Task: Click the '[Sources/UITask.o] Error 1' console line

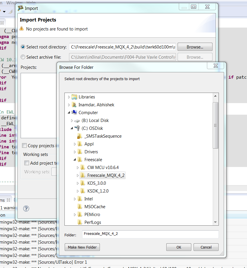Action: [x=62, y=262]
